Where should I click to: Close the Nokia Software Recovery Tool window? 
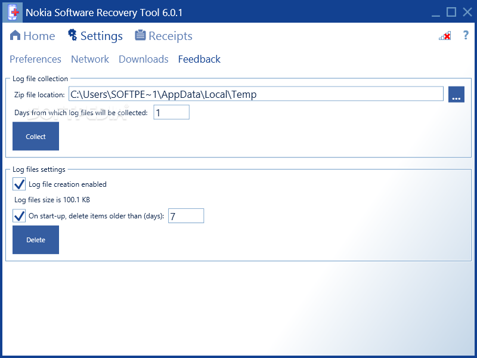[467, 12]
